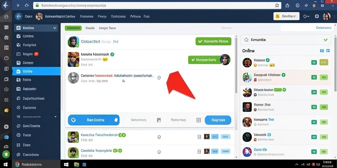The width and height of the screenshot is (337, 168).
Task: Open the File Explorer folder icon in the taskbar
Action: (x=76, y=164)
